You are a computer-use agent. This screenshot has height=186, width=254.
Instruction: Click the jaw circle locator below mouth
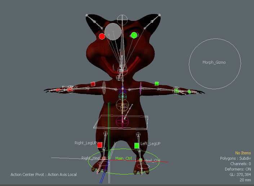tap(119, 78)
